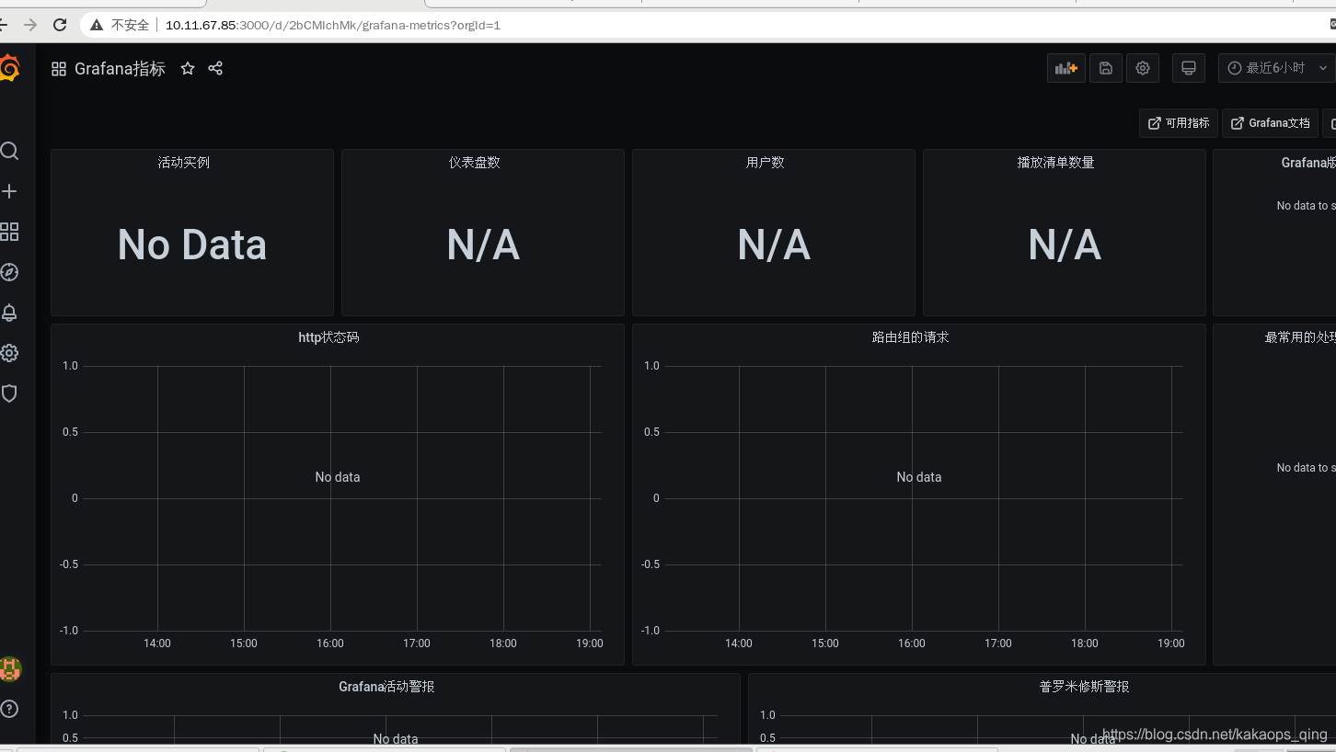Open the Dashboards grid icon in sidebar
The height and width of the screenshot is (752, 1336).
click(x=9, y=232)
